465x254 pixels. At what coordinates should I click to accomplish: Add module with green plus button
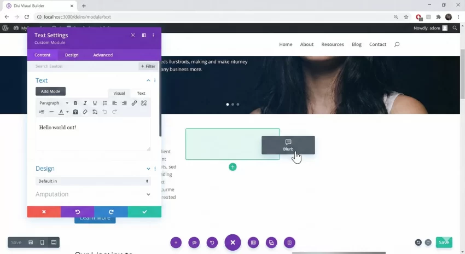tap(233, 167)
